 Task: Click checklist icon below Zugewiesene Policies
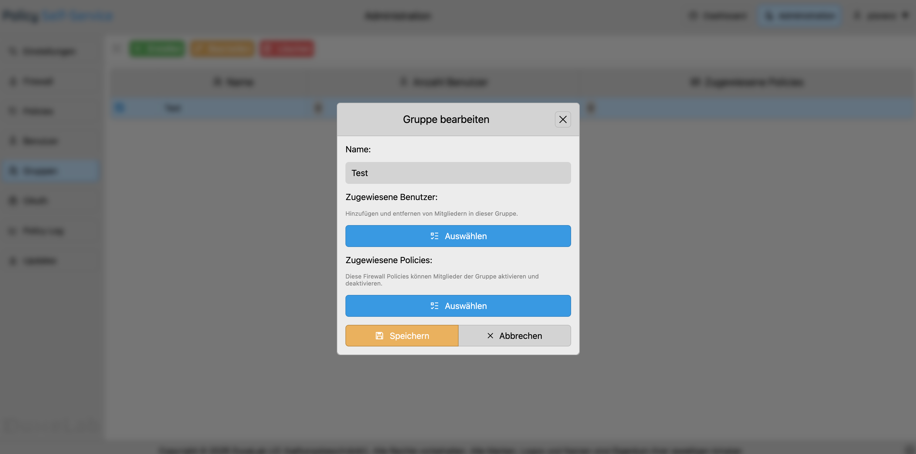coord(434,306)
